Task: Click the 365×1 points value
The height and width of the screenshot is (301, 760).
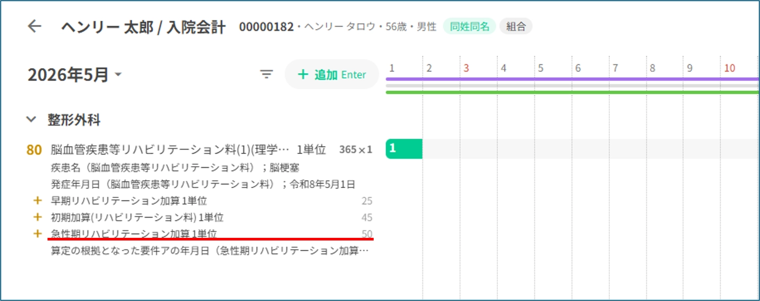Action: (356, 150)
